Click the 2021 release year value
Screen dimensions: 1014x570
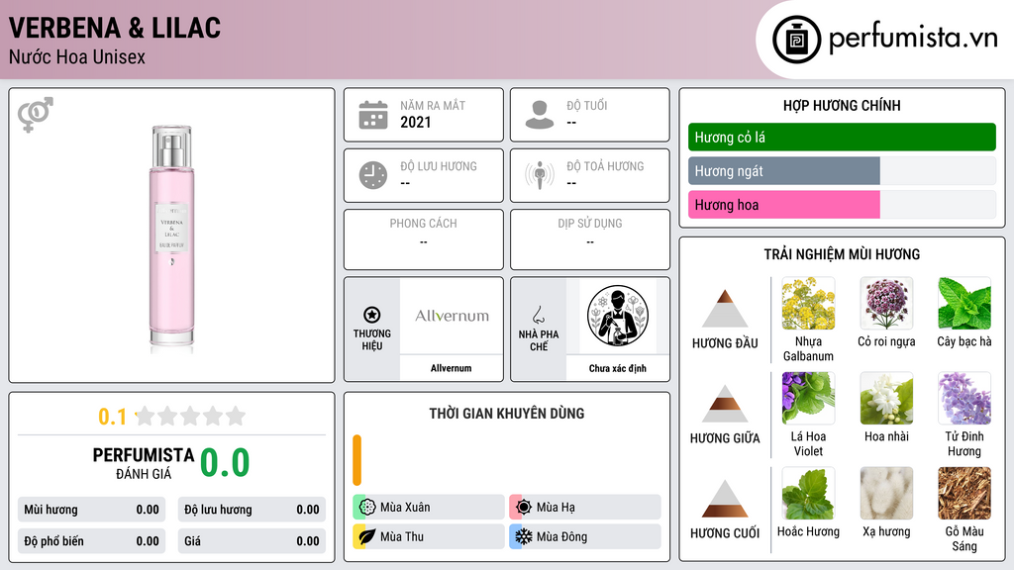(x=415, y=122)
